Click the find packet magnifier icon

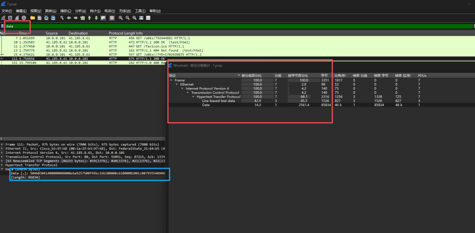coord(62,18)
